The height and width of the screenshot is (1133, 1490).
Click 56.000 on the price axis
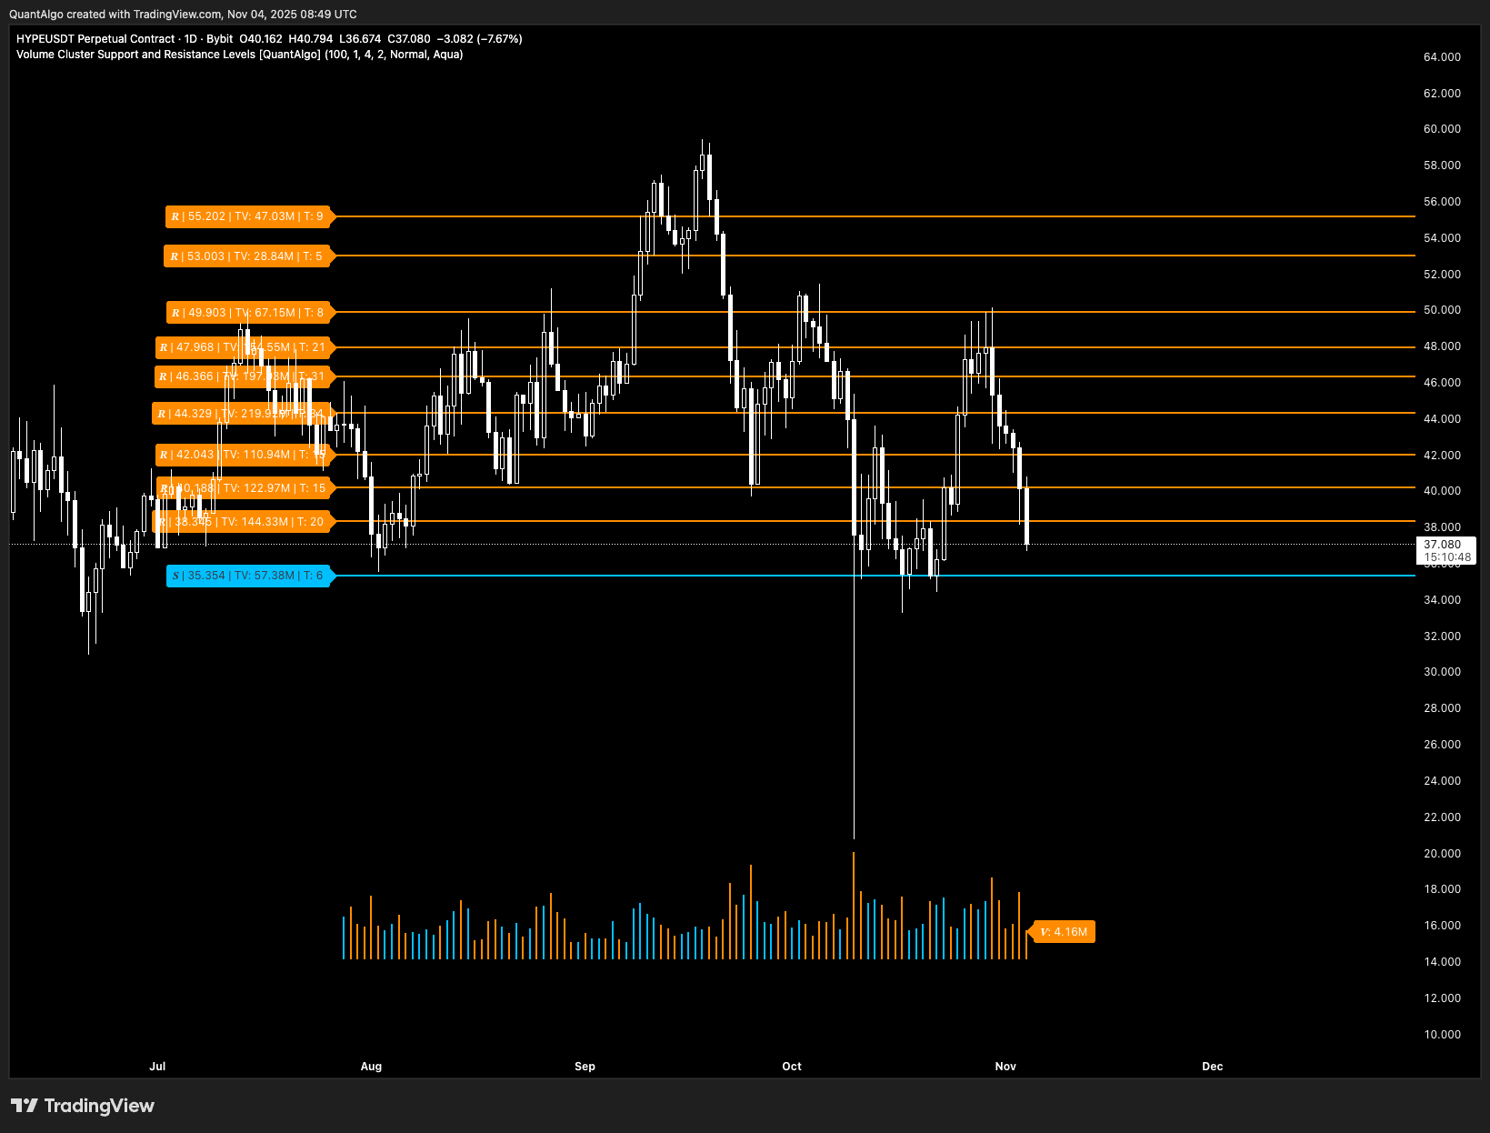(1442, 202)
